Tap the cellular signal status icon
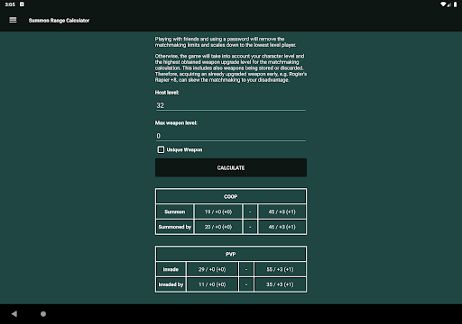The width and height of the screenshot is (462, 324). tap(449, 4)
